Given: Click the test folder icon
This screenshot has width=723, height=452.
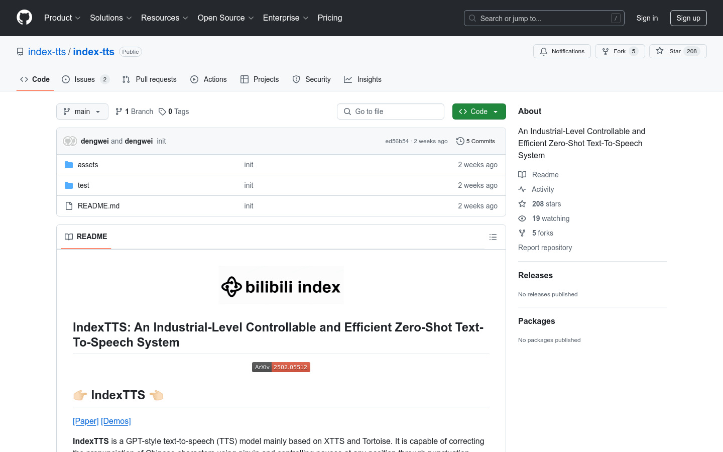Looking at the screenshot, I should point(69,185).
